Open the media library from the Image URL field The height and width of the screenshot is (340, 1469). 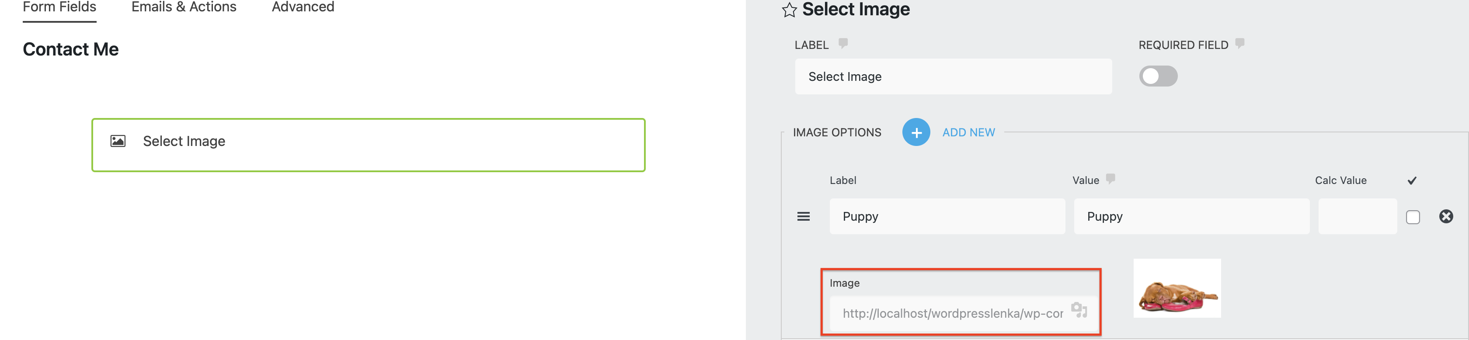(x=1079, y=312)
